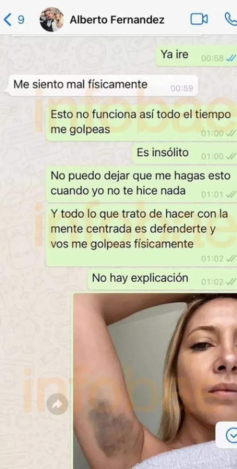The width and height of the screenshot is (237, 469).
Task: Tap the forward arrow beside the photo
Action: [x=57, y=404]
